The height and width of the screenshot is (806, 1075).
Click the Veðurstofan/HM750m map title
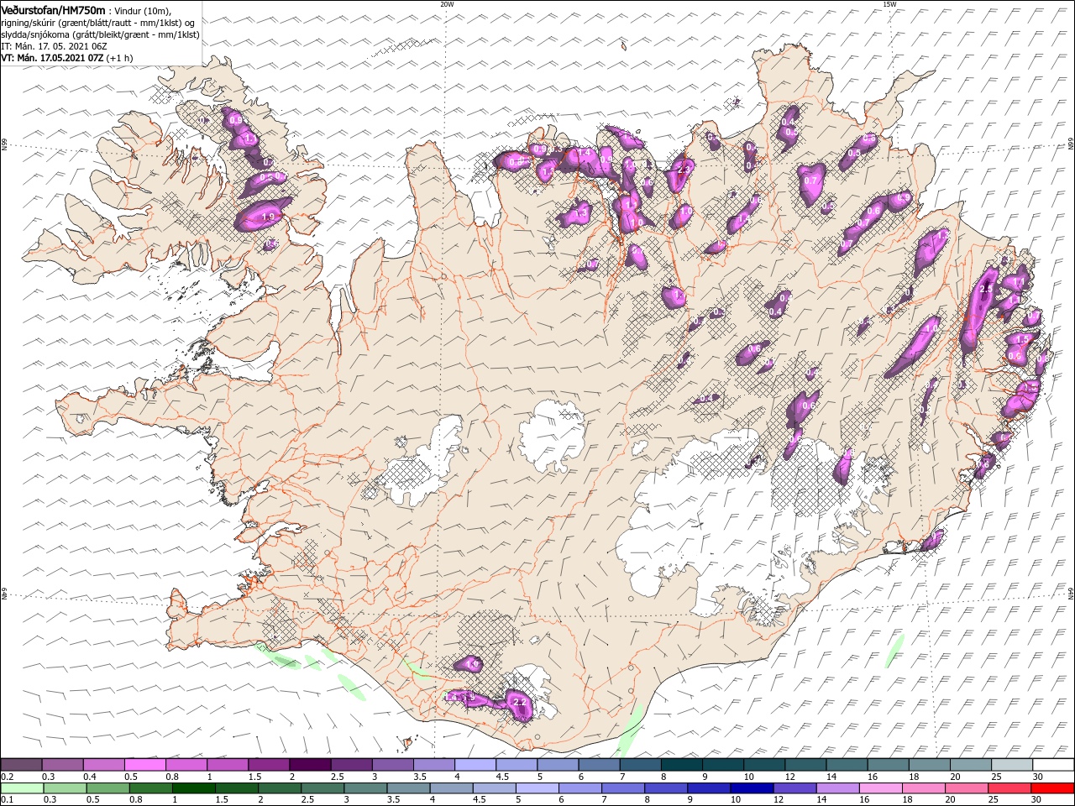53,9
